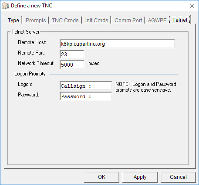
Task: Focus the Remote Port field showing 23
Action: click(72, 54)
